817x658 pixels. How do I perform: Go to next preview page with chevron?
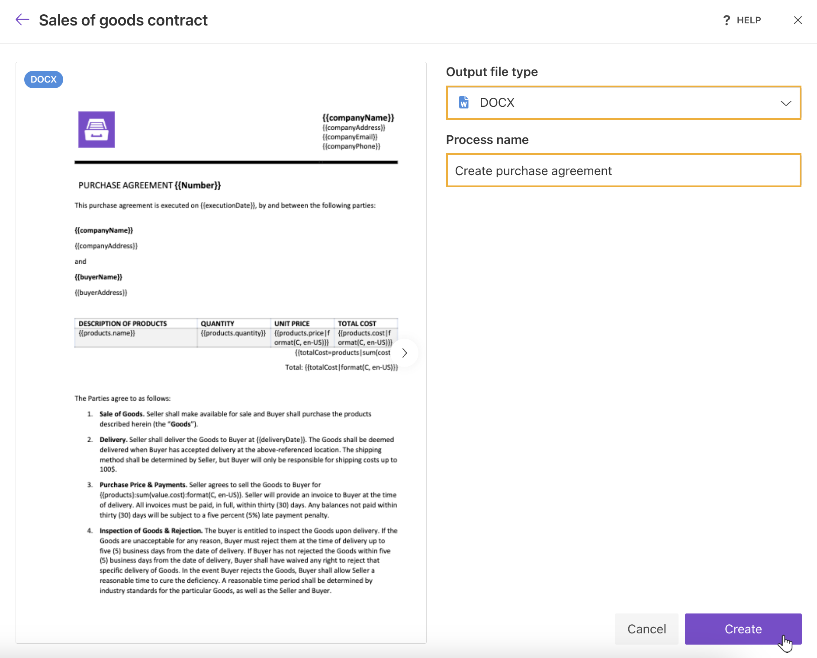(405, 353)
